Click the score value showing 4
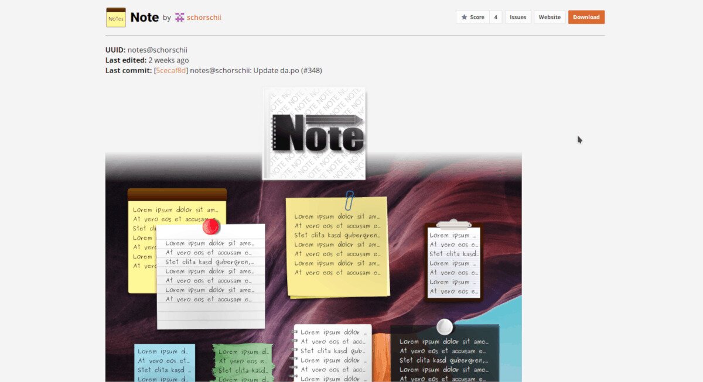Viewport: 703px width, 382px height. (x=495, y=17)
